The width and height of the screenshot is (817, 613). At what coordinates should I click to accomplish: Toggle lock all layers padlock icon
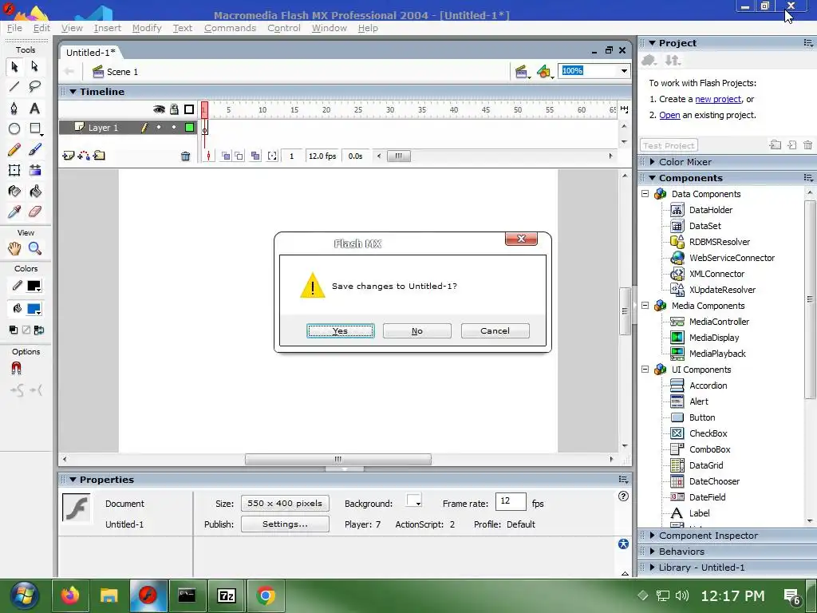point(174,109)
